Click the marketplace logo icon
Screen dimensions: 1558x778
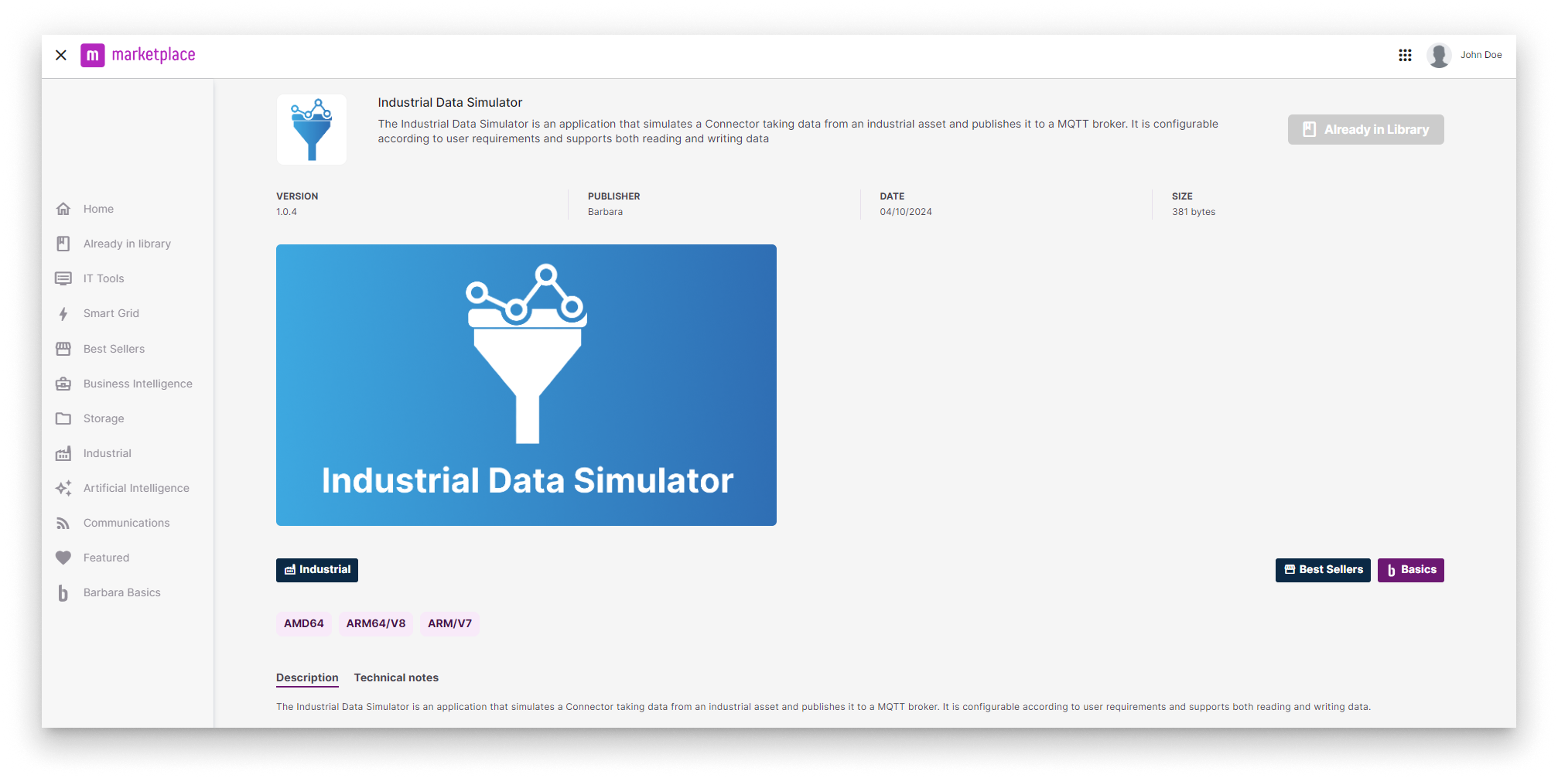click(93, 55)
